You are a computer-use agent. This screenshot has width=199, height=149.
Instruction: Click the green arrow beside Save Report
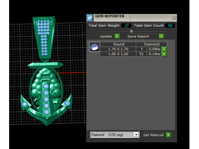(x=161, y=36)
